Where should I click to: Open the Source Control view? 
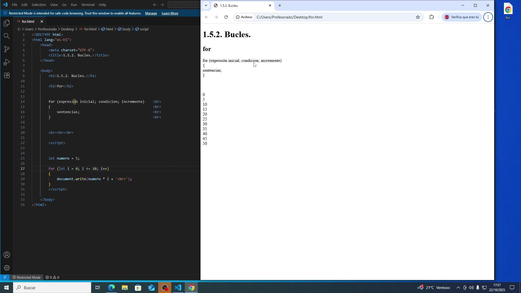[x=7, y=49]
